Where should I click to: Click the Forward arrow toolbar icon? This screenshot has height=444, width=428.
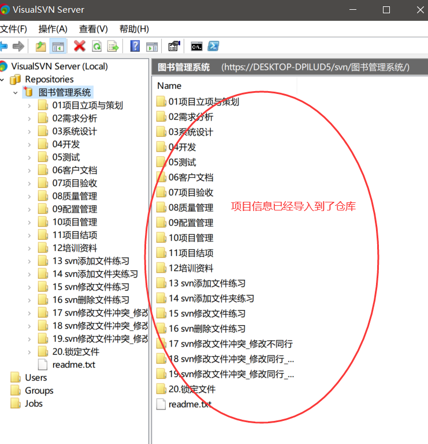18,46
